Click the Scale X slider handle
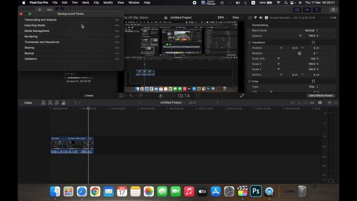This screenshot has width=357, height=201. [278, 64]
